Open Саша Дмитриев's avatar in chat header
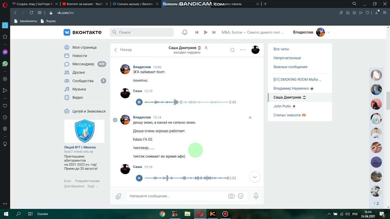The height and width of the screenshot is (219, 390). coord(255,50)
